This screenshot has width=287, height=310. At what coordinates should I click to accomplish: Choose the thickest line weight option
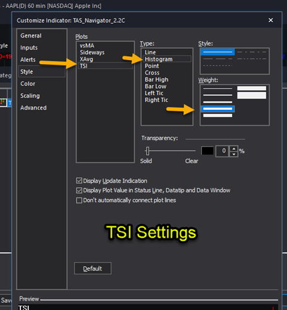click(252, 95)
